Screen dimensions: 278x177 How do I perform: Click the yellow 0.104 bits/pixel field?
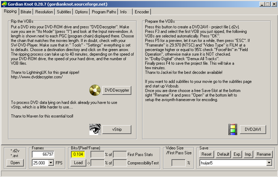78,154
